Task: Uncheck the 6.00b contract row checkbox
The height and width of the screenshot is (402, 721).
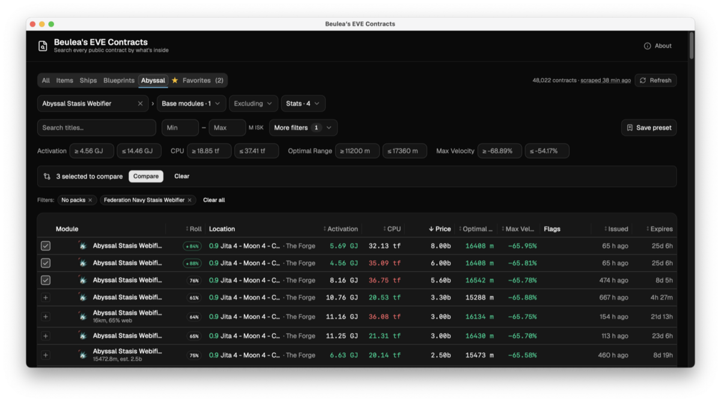Action: pyautogui.click(x=46, y=263)
